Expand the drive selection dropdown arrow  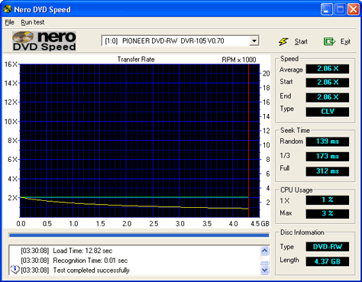(254, 41)
